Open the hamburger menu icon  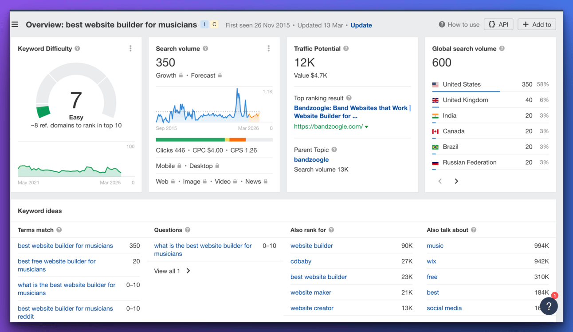[x=15, y=25]
